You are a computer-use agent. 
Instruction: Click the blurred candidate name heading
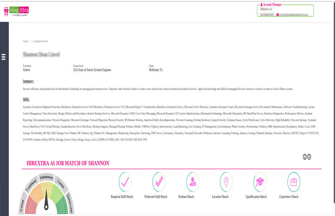pyautogui.click(x=41, y=55)
